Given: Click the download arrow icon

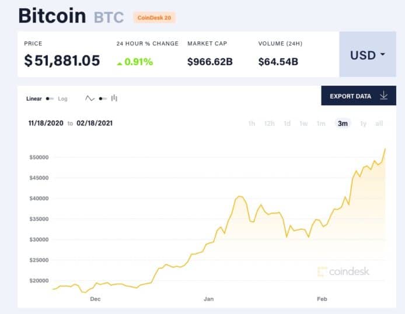Looking at the screenshot, I should (x=384, y=96).
